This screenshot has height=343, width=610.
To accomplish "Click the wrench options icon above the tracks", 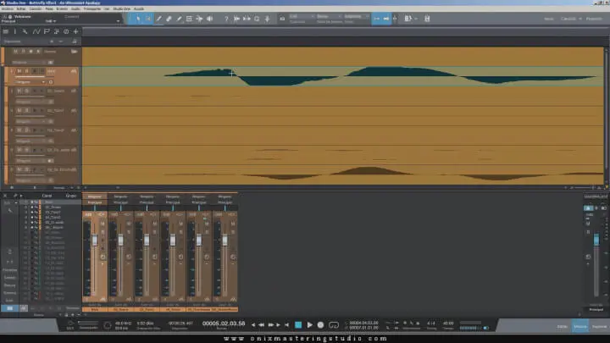I will [x=25, y=31].
